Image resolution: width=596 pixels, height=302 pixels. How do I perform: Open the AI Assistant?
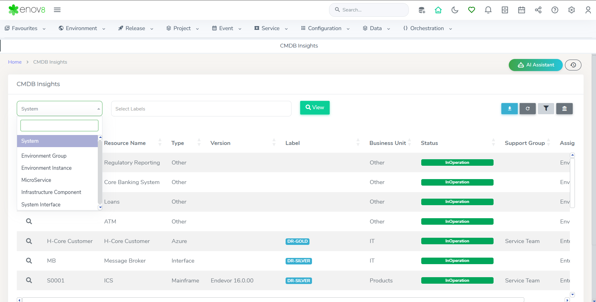tap(535, 65)
